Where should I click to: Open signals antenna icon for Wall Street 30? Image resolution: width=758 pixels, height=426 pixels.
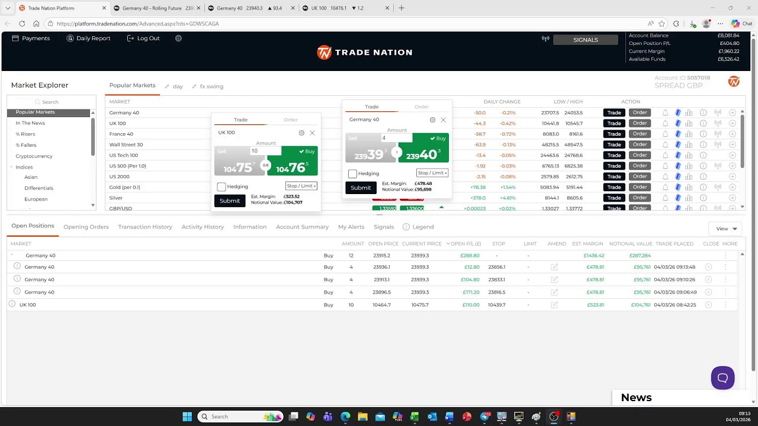tap(718, 144)
